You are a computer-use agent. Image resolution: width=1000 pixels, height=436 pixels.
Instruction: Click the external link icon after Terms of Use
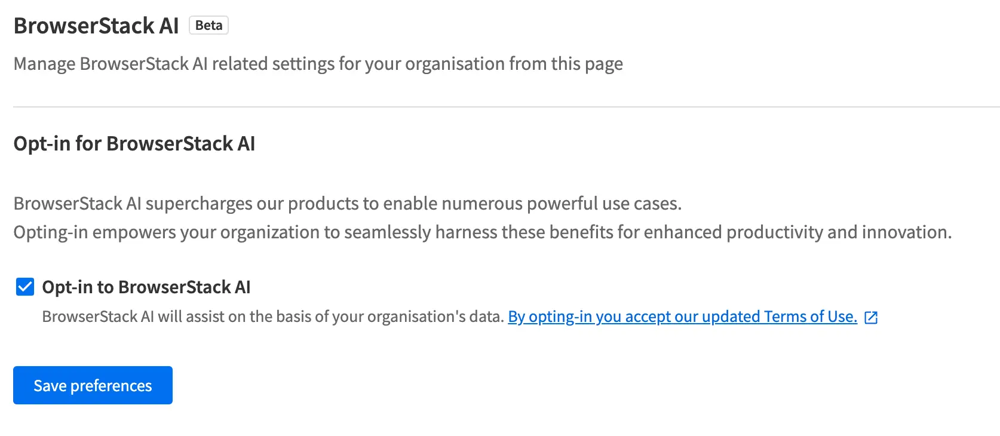point(871,317)
